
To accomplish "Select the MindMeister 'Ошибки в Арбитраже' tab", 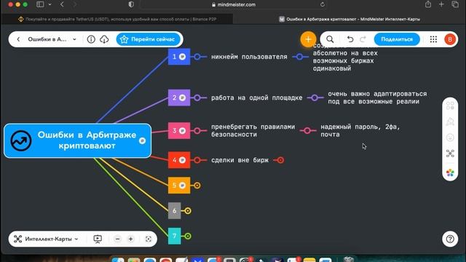I will click(x=349, y=19).
